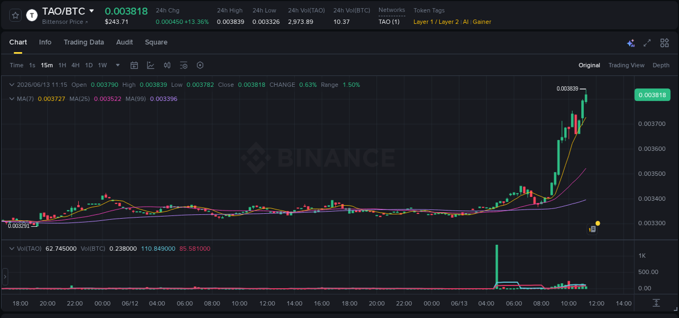Click the Range value 1.50%
Viewport: 679px width, 318px height.
pyautogui.click(x=351, y=85)
